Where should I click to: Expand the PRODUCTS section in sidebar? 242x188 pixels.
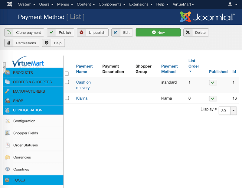(x=33, y=73)
